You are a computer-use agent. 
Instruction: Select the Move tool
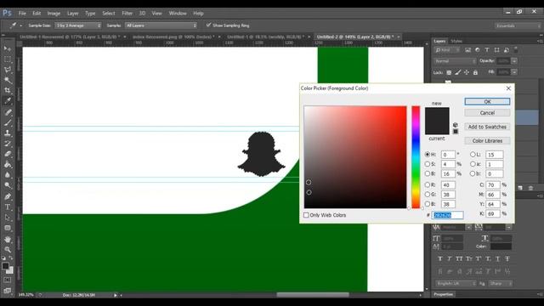point(8,48)
